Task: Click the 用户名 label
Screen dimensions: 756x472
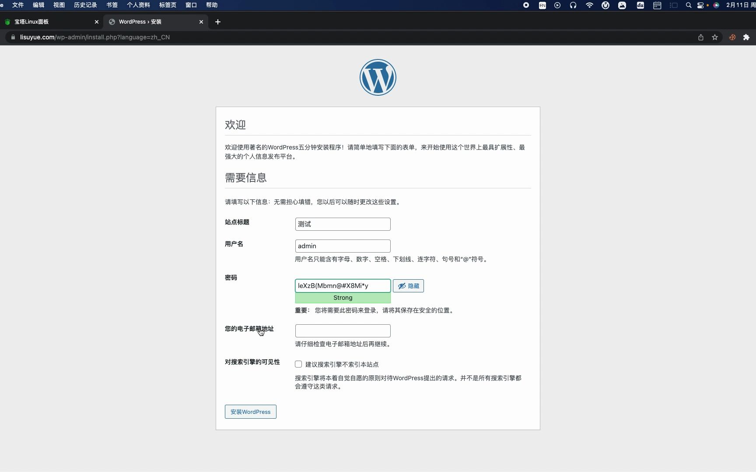Action: (x=234, y=244)
